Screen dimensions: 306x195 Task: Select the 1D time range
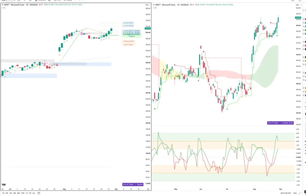3,193
